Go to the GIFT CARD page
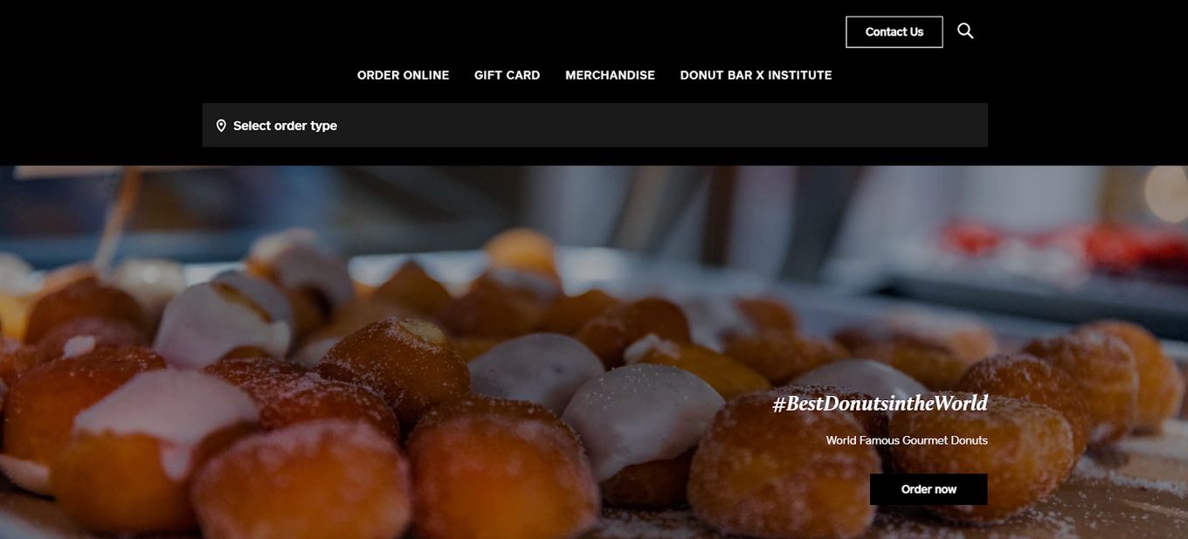The width and height of the screenshot is (1188, 539). click(507, 75)
